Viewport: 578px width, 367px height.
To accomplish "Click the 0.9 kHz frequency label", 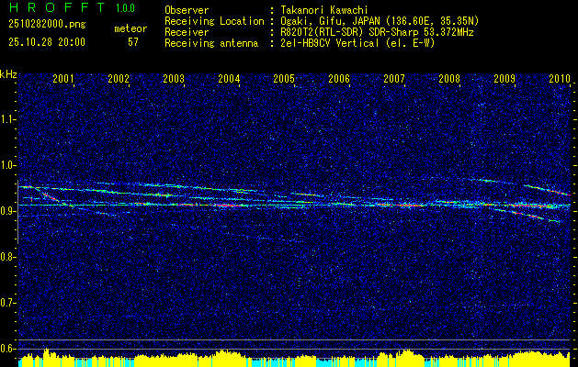I will (x=7, y=211).
